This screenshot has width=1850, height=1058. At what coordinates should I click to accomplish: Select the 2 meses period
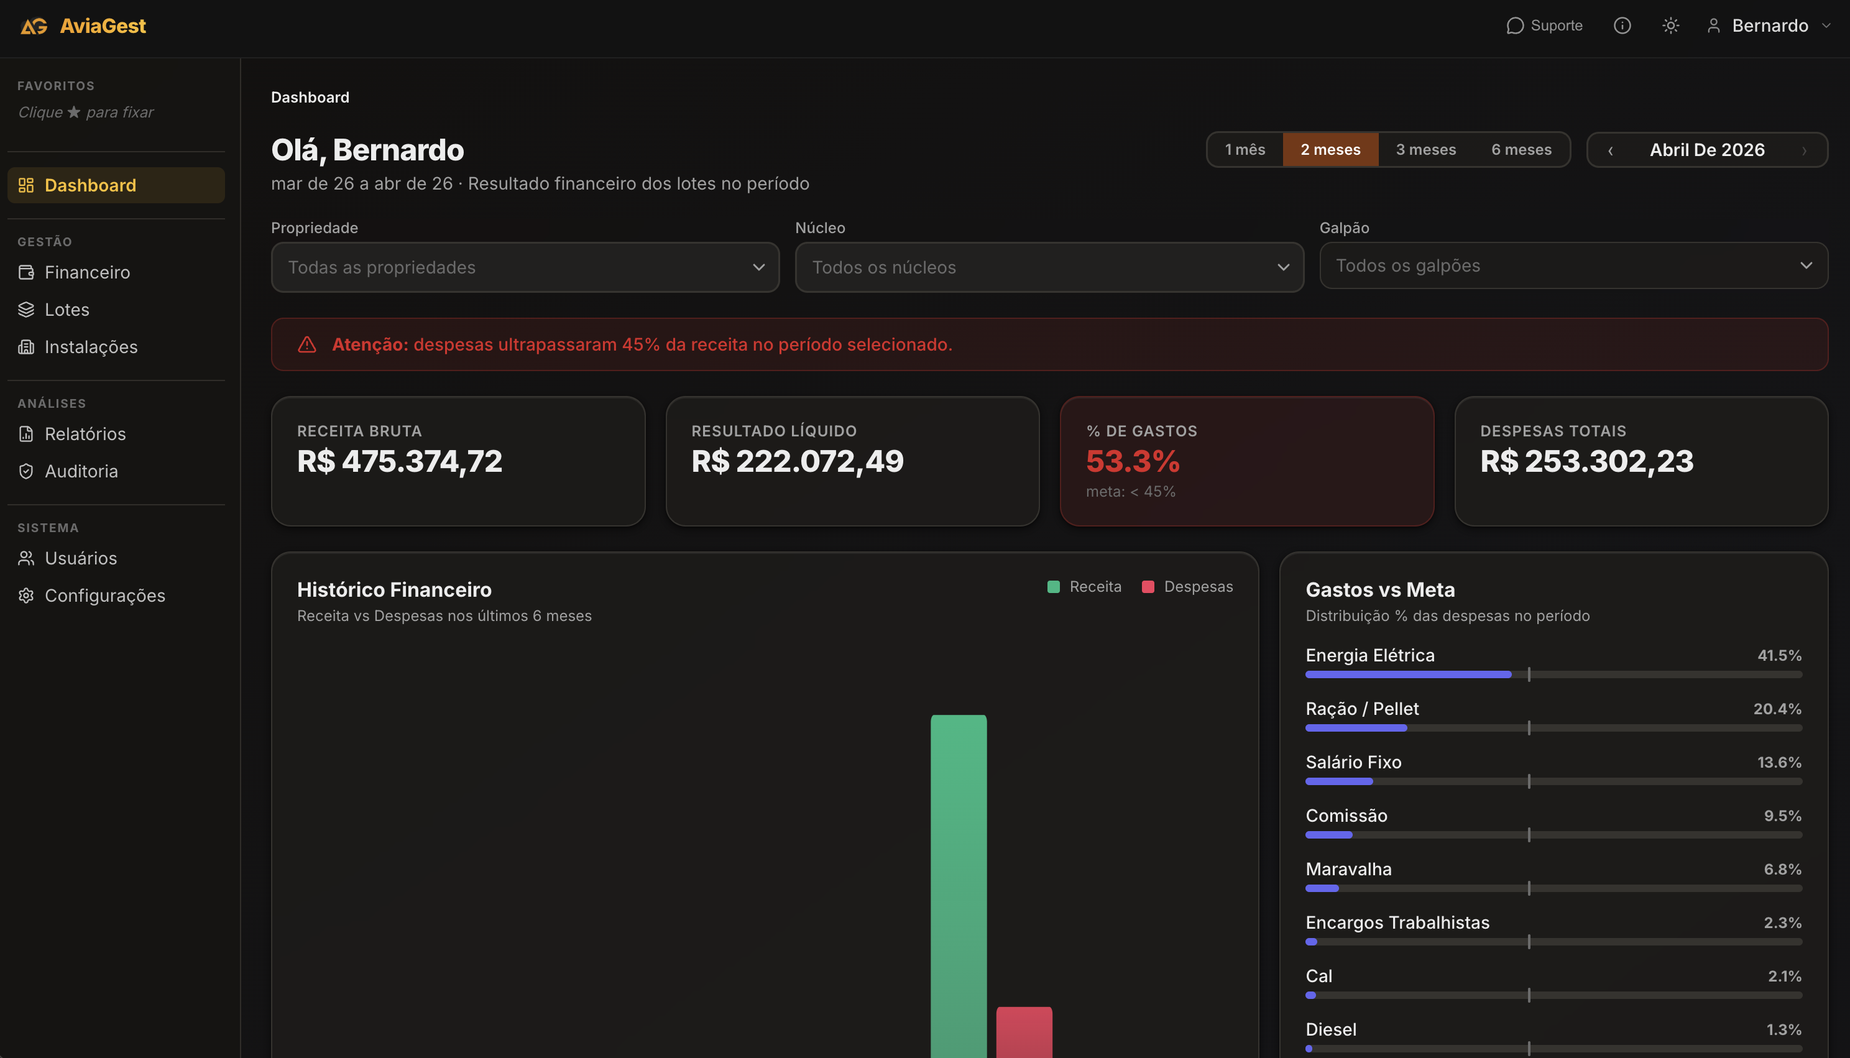(1330, 150)
